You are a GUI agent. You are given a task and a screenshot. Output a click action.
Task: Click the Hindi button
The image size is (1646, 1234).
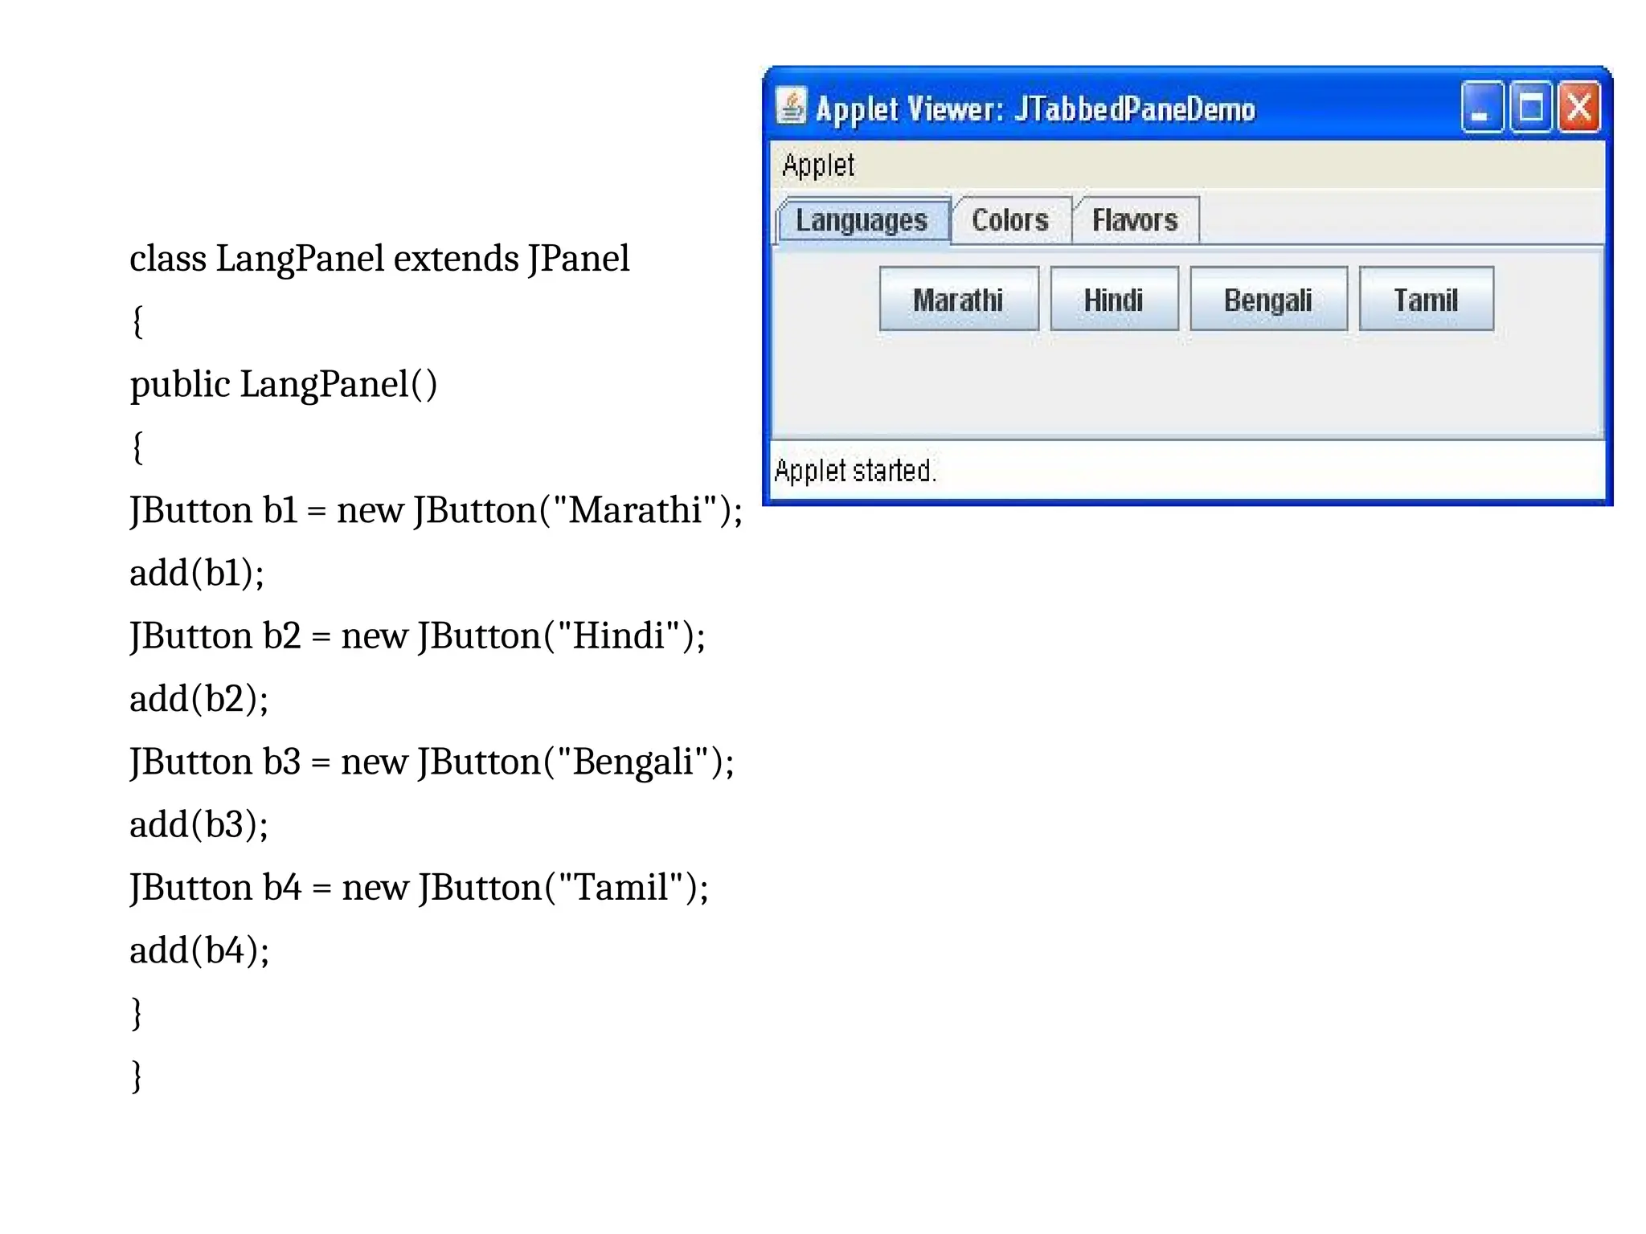(1114, 299)
